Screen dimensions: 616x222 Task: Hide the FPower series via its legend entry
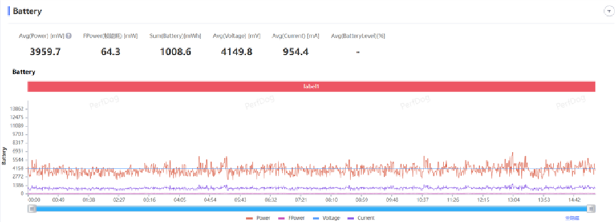coord(290,217)
